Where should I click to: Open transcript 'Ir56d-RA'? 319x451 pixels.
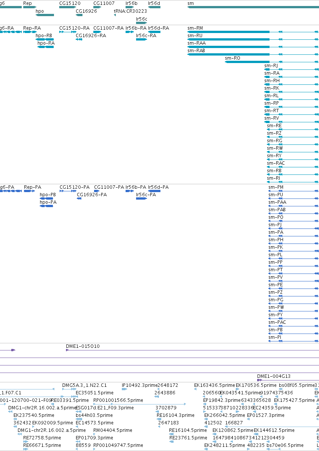(159, 28)
